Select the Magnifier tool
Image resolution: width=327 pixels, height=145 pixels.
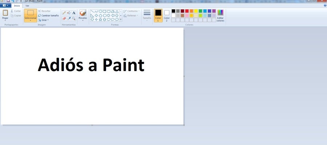[74, 18]
